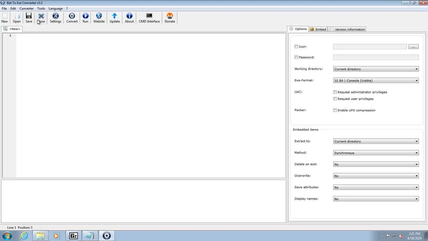The height and width of the screenshot is (241, 428).
Task: Select the Options tab
Action: (x=298, y=29)
